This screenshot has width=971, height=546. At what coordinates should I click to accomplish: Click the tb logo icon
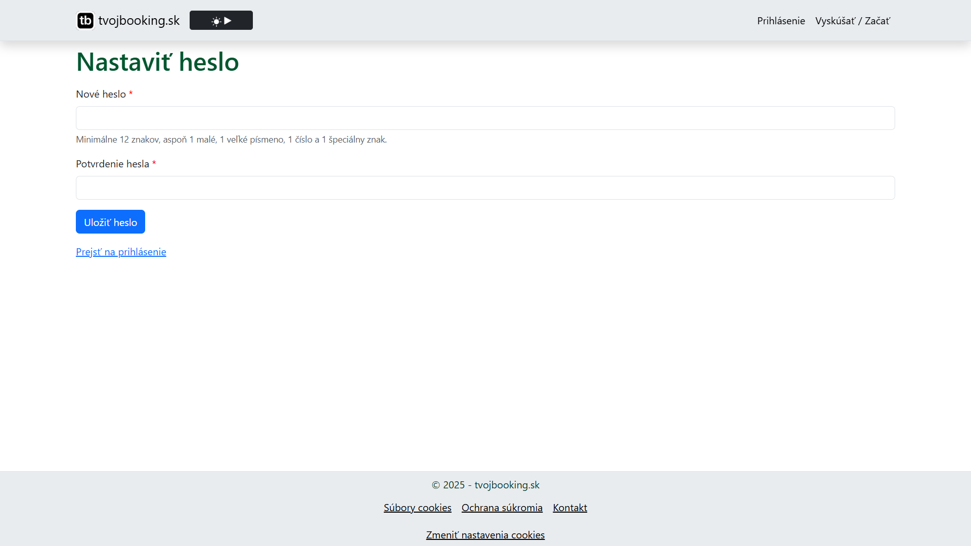click(85, 21)
